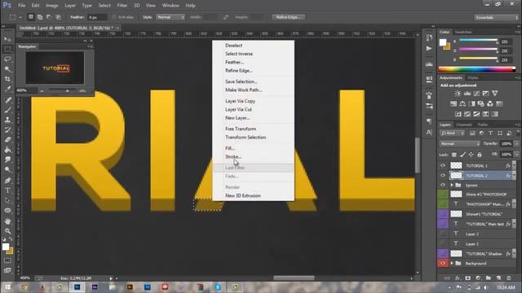Open the Essentials workspace dropdown
Viewport: 522px width, 293px height.
pos(497,17)
